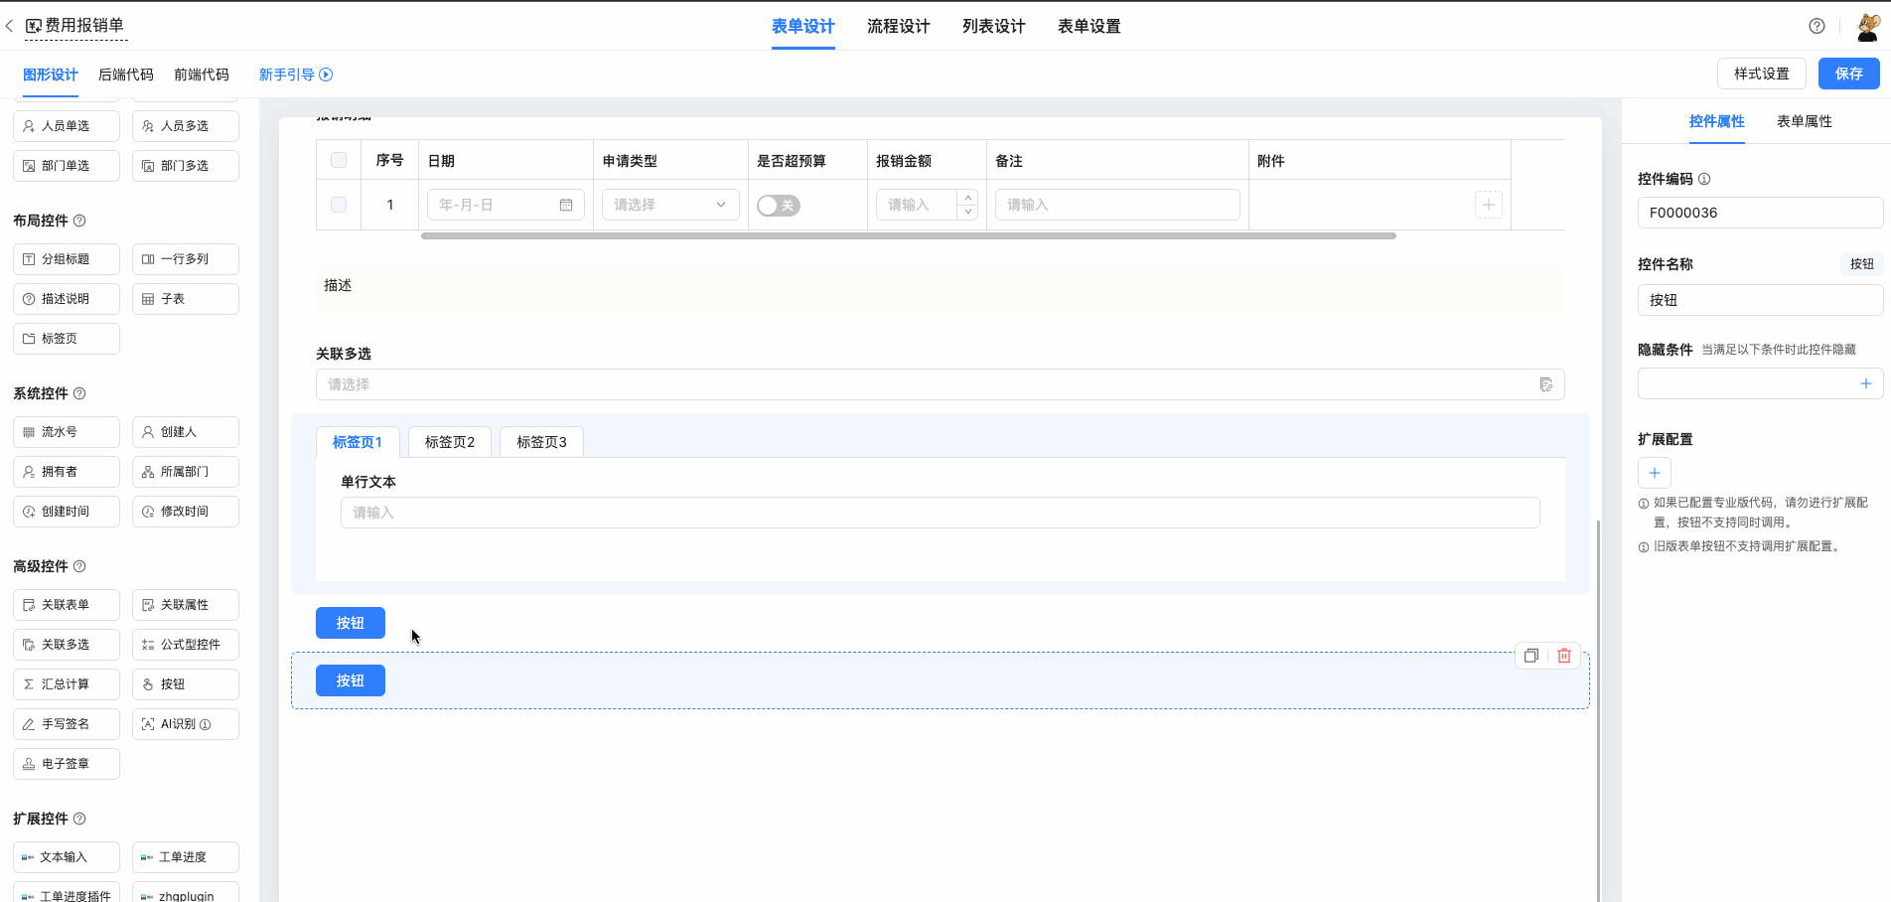Toggle the 是否超预算 switch
1891x902 pixels.
[x=778, y=206]
